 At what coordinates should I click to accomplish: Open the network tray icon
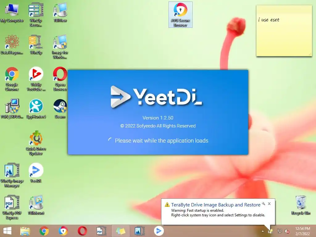point(279,231)
